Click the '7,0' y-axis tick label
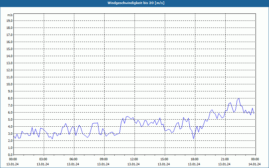269x168 pixels. click(10, 105)
